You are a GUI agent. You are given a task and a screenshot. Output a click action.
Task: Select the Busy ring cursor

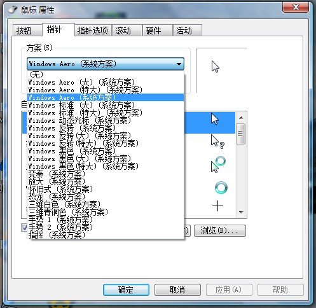coord(221,188)
